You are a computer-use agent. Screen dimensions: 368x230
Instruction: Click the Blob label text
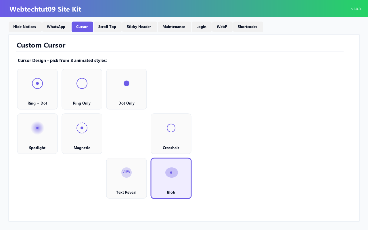click(171, 192)
